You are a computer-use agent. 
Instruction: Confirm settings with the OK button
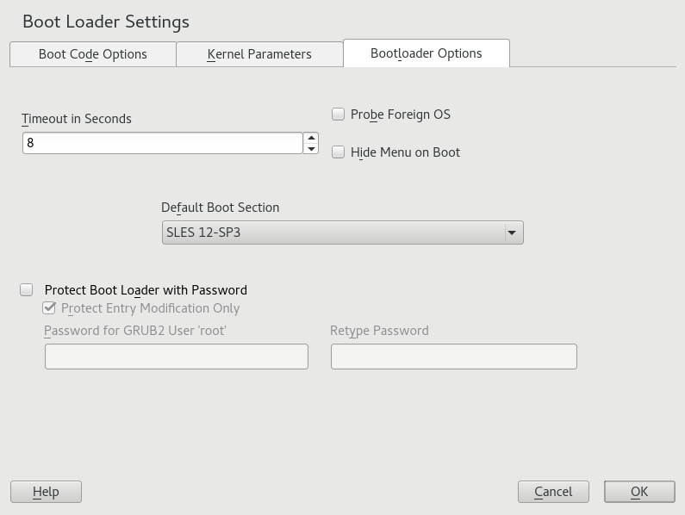click(x=638, y=492)
